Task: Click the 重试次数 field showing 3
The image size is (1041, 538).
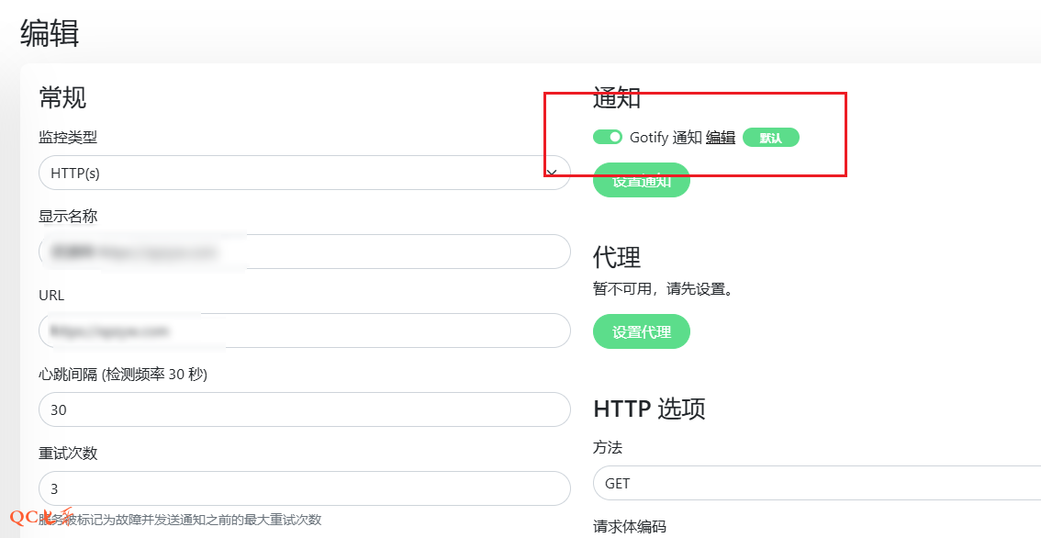Action: coord(305,488)
